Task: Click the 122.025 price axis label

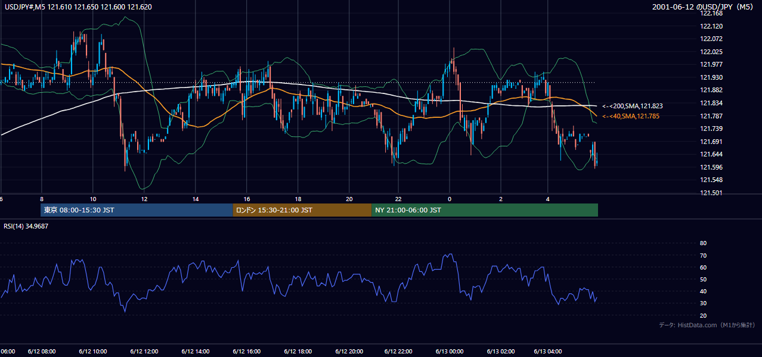Action: tap(711, 52)
